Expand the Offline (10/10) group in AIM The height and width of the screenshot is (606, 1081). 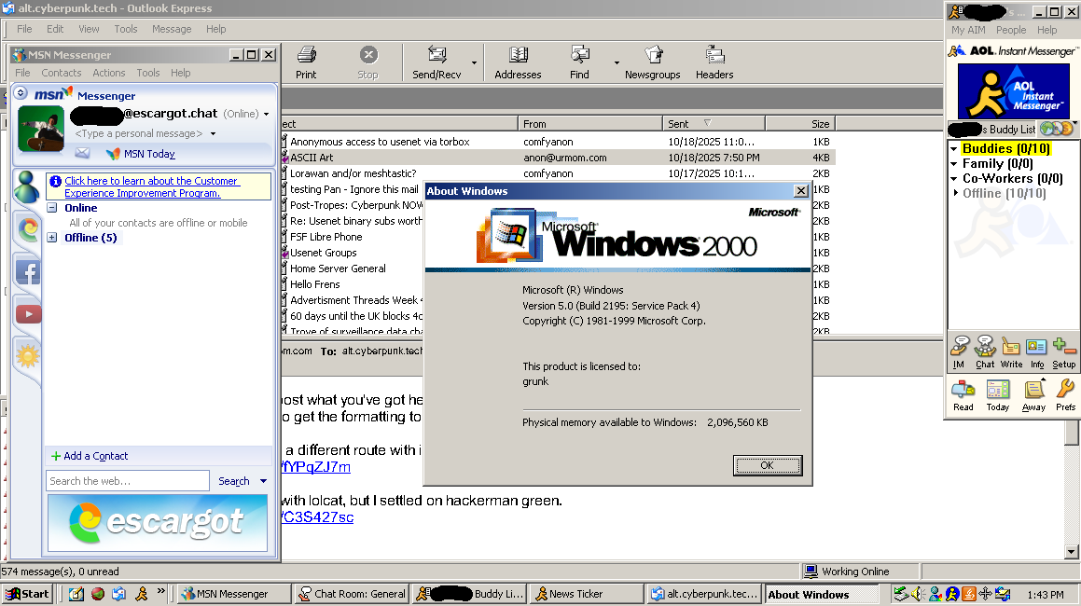(x=955, y=193)
